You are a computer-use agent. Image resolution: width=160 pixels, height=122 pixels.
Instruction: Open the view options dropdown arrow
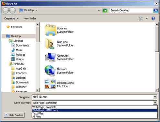coord(147,18)
